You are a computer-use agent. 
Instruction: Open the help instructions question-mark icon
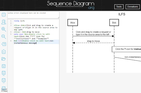[x=4, y=15]
